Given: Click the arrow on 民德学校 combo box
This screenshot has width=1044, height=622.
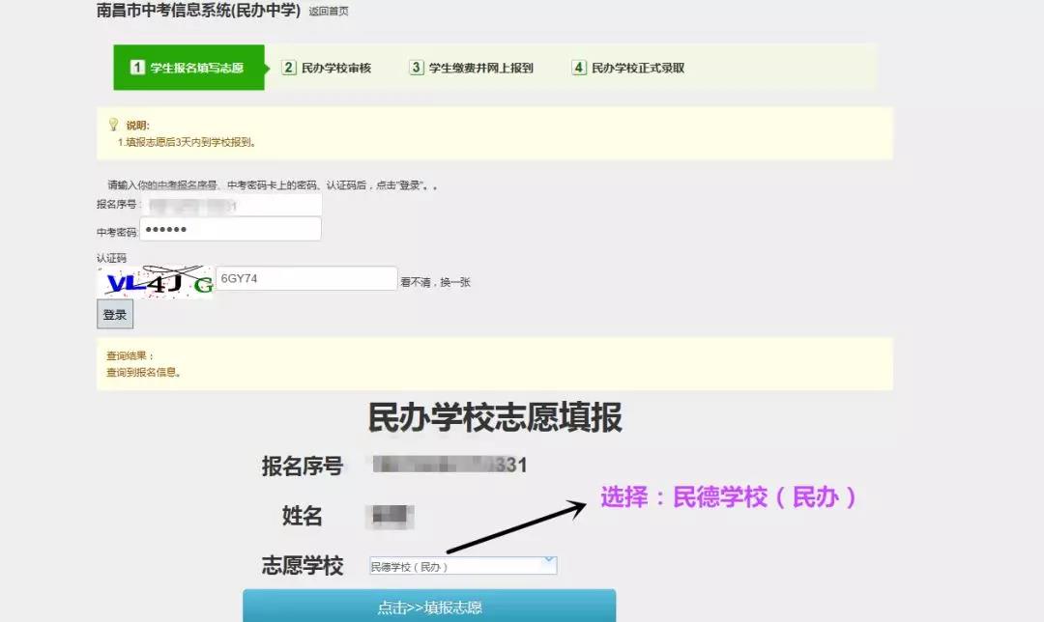Looking at the screenshot, I should [x=549, y=561].
